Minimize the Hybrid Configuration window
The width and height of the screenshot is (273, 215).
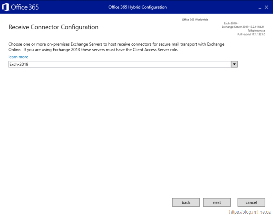[260, 8]
